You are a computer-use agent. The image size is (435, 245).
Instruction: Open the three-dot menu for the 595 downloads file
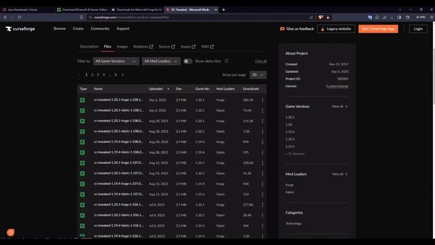pos(262,152)
